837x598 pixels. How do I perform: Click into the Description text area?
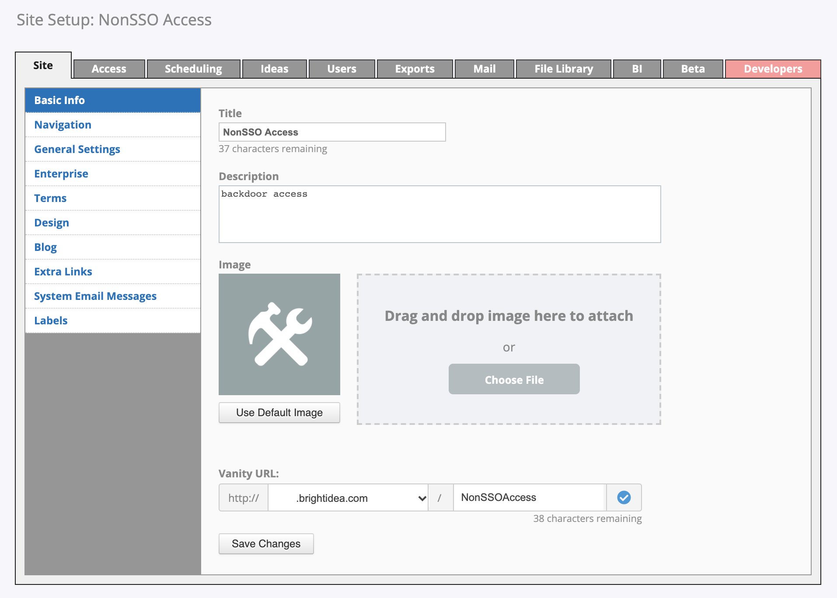[x=439, y=214]
